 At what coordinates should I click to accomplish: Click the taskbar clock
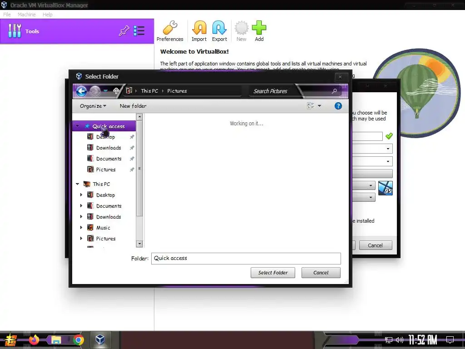pos(423,340)
